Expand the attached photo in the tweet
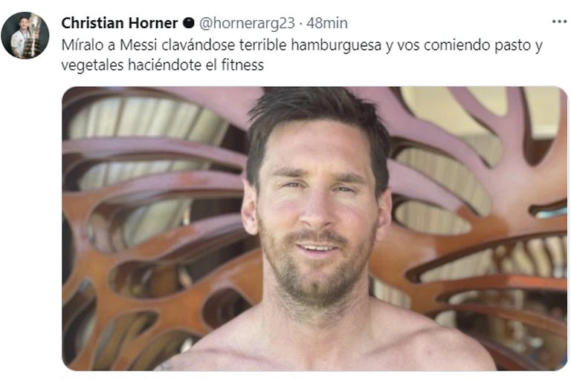571x380 pixels. point(315,229)
